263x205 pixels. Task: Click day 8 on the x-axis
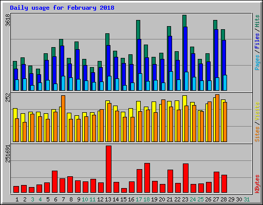(71, 199)
